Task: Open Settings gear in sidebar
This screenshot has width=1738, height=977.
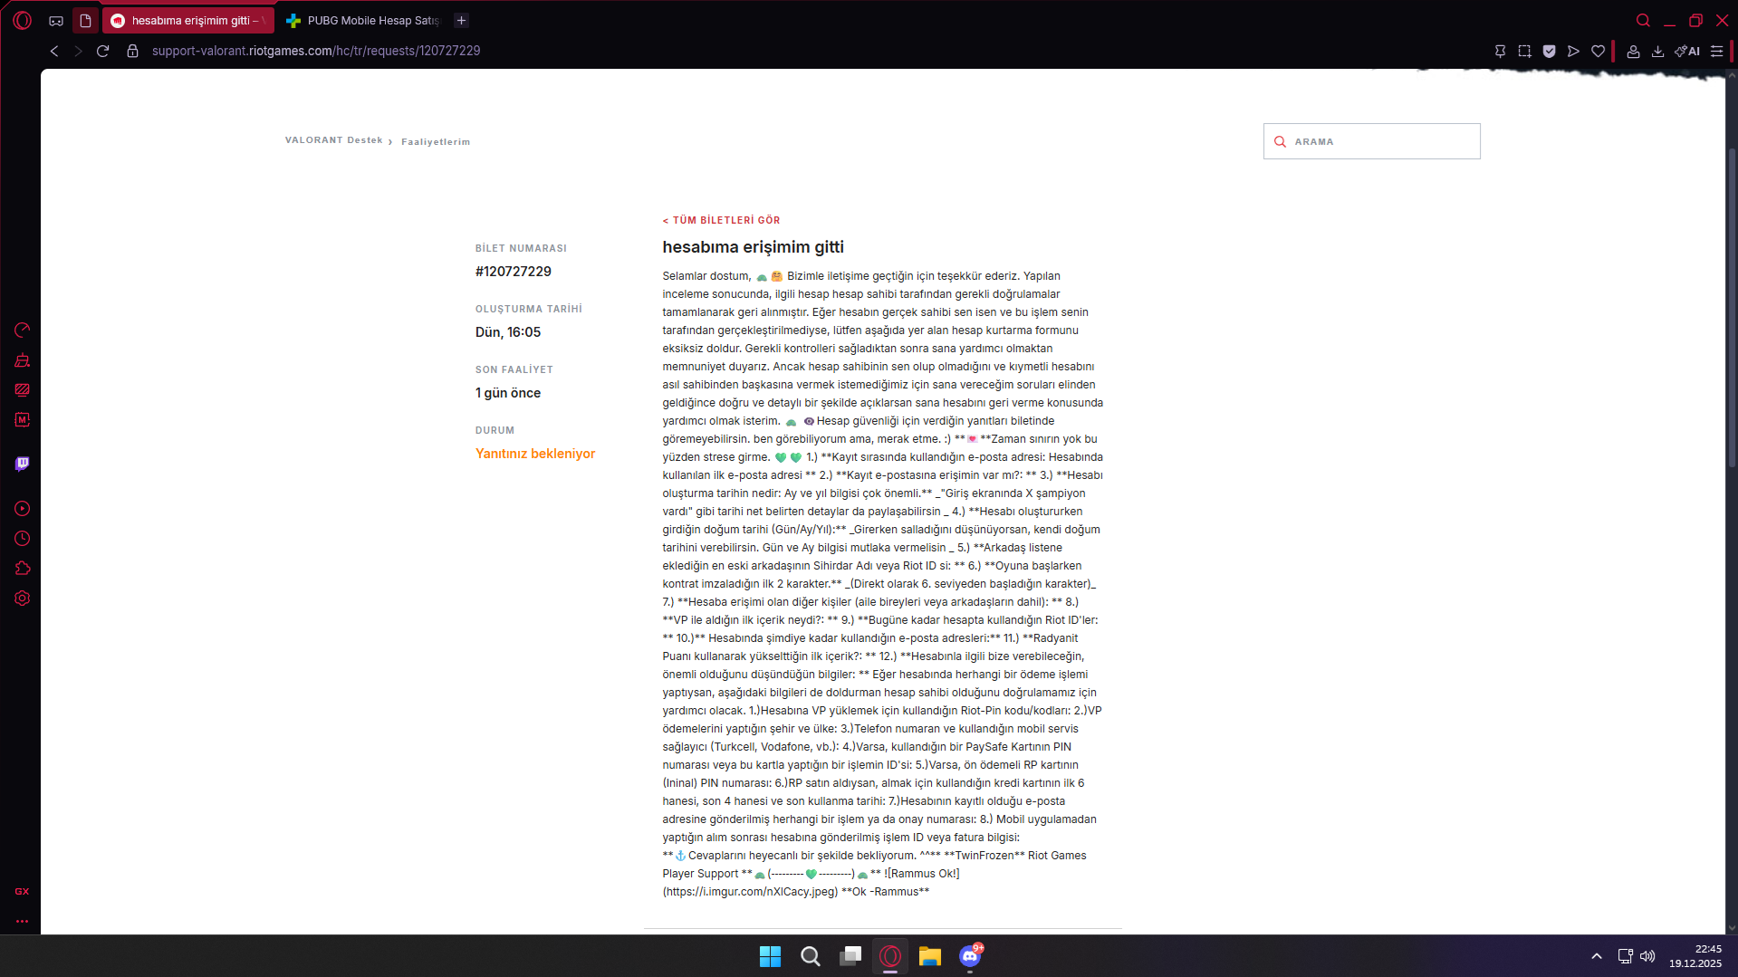Action: click(x=23, y=599)
